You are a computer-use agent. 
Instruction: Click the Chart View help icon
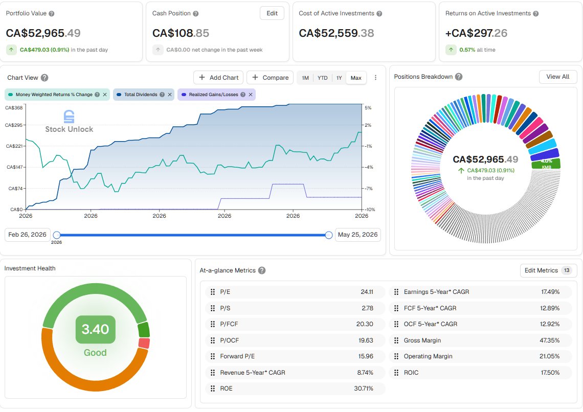tap(44, 78)
